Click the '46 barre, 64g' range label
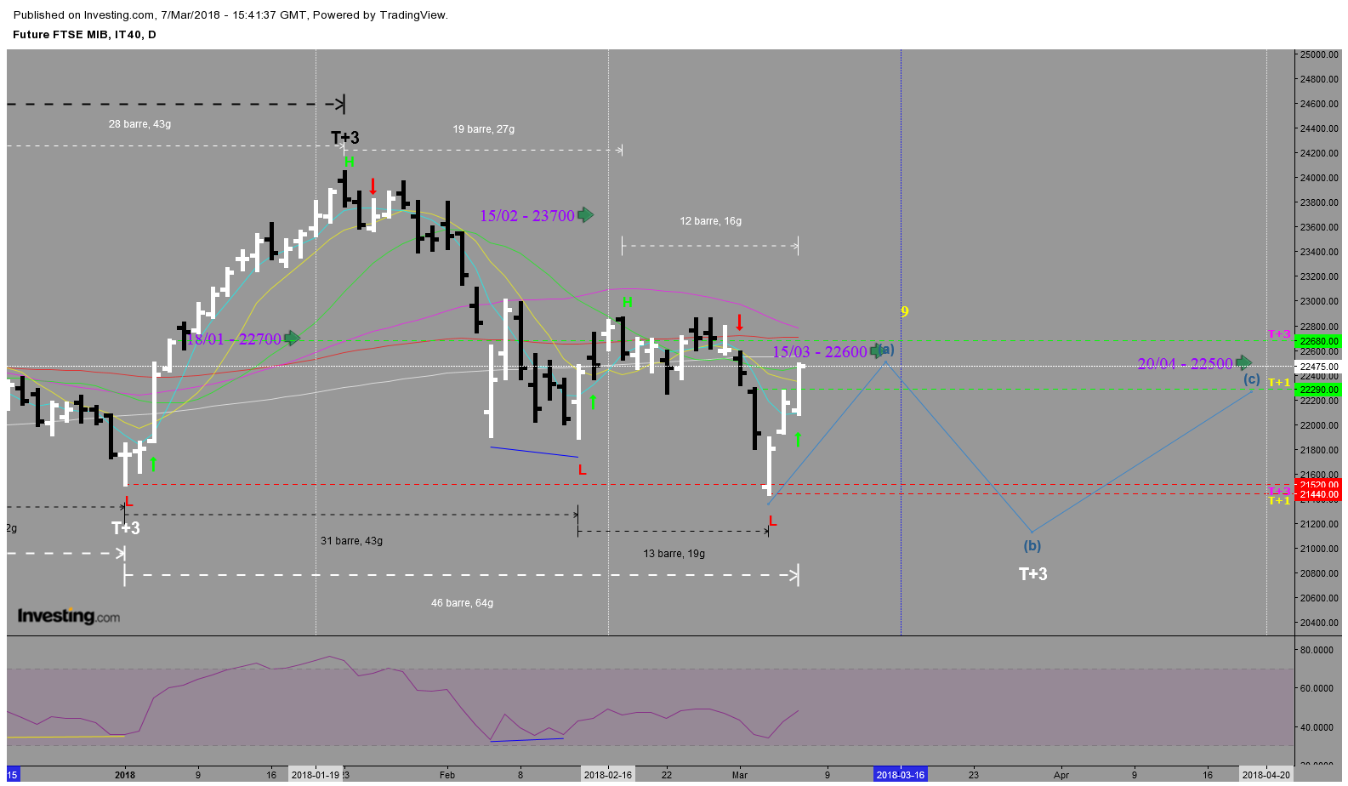1348x786 pixels. (x=462, y=603)
